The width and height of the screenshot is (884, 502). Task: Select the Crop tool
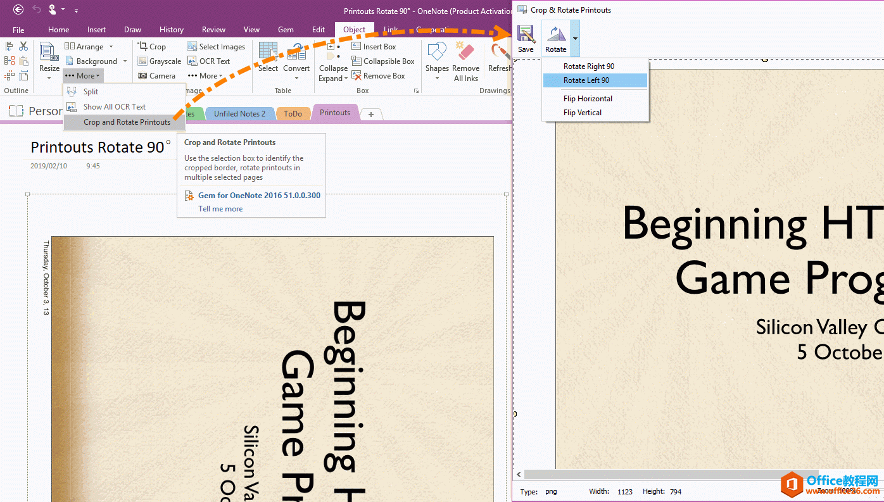tap(152, 46)
